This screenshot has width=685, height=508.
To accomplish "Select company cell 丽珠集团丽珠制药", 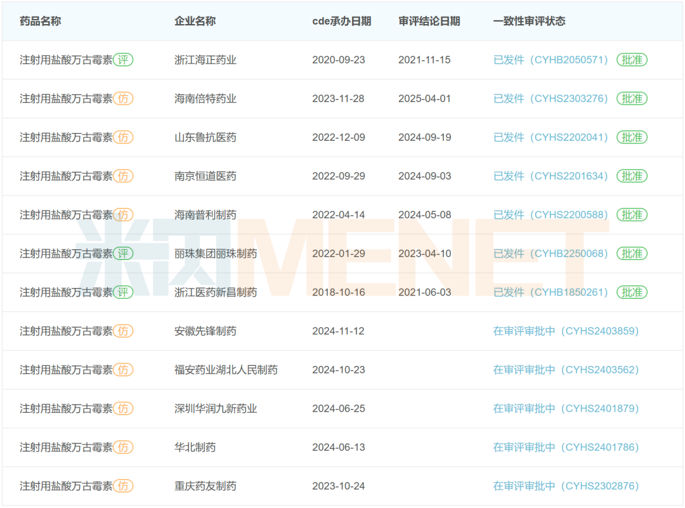I will 216,254.
